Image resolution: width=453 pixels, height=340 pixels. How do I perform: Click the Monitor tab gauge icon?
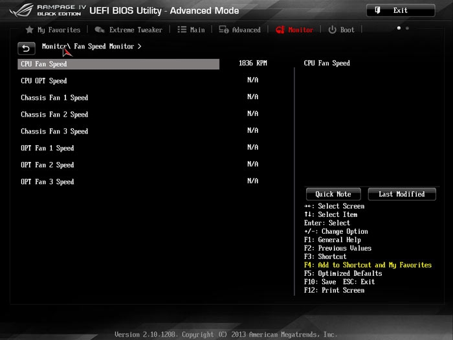[280, 30]
